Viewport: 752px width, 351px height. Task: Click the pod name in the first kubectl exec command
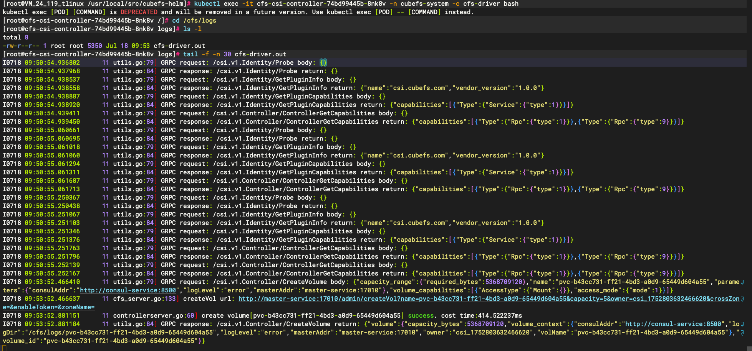321,3
